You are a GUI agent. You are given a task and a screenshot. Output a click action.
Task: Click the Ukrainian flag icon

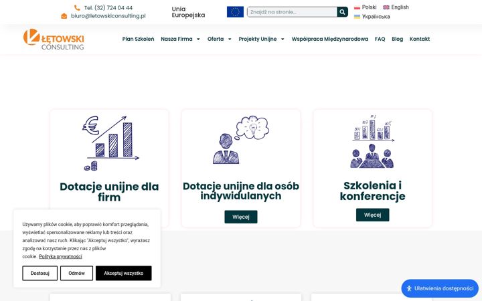tap(357, 17)
